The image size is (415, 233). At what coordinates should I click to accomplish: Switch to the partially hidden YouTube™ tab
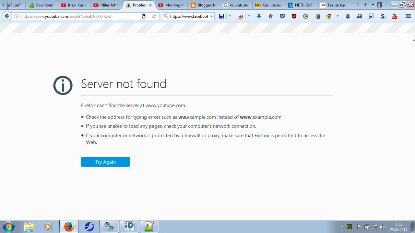tap(15, 5)
